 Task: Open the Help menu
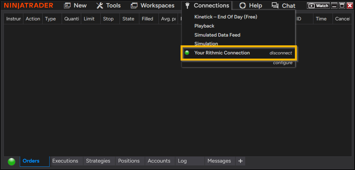(x=250, y=6)
